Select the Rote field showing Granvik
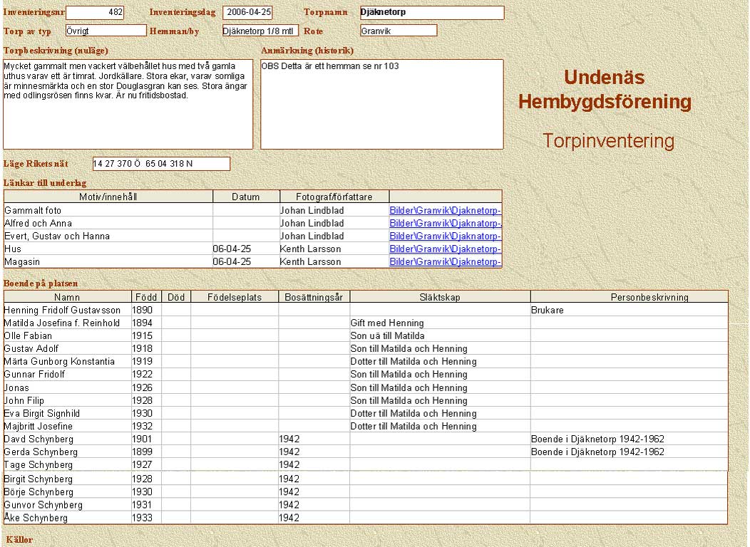 tap(398, 31)
